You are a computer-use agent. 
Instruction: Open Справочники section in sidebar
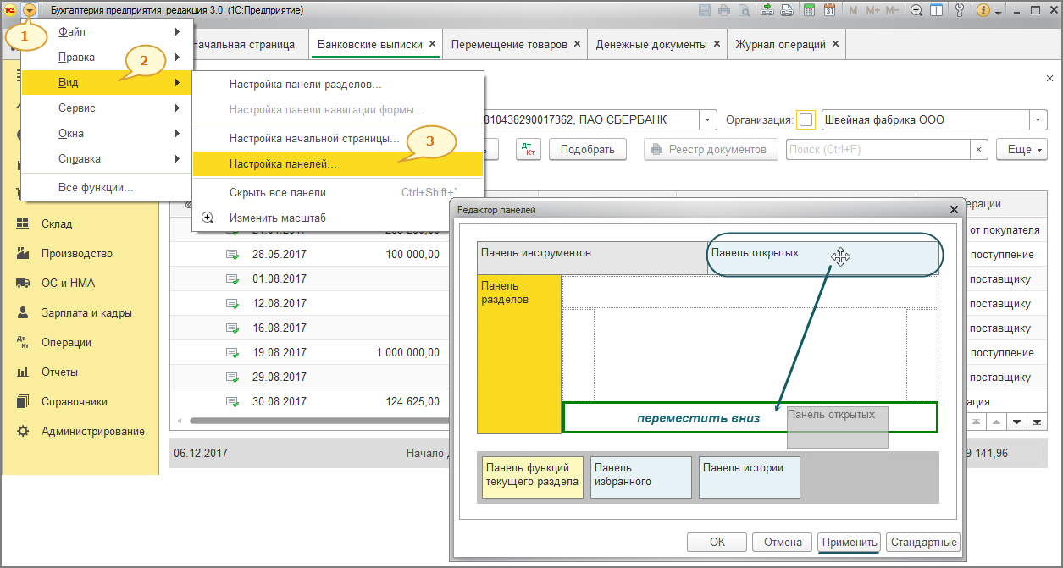pyautogui.click(x=80, y=402)
